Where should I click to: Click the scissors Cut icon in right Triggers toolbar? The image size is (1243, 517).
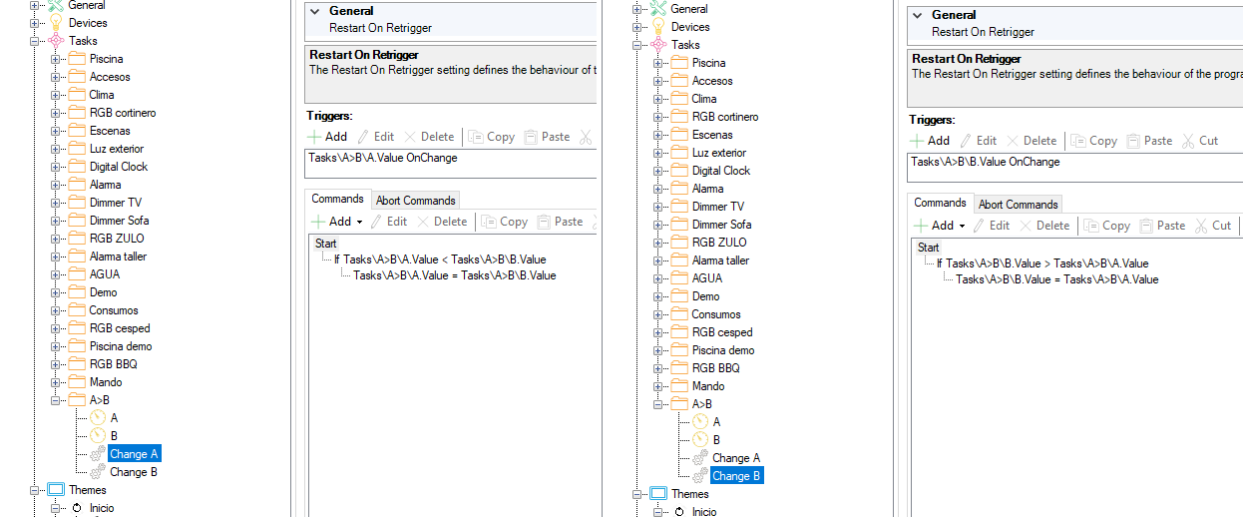[x=1187, y=141]
